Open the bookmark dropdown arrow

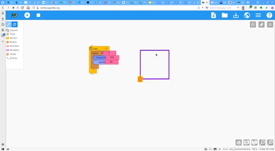[x=202, y=8]
